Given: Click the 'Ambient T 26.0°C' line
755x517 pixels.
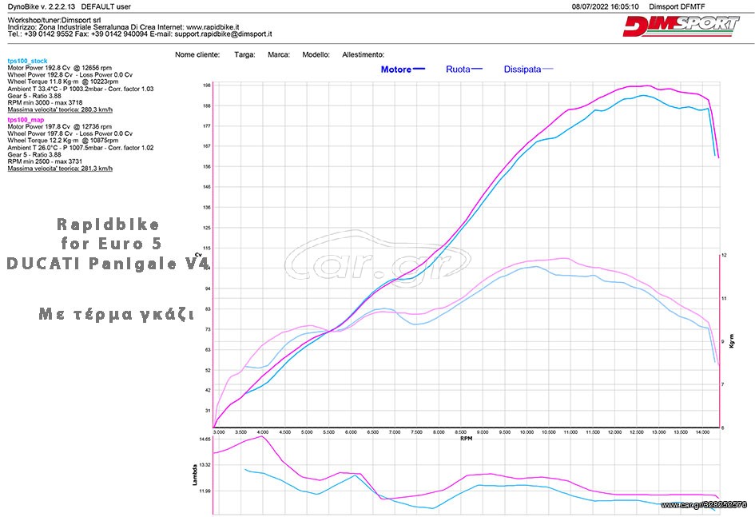Looking at the screenshot, I should pos(81,148).
